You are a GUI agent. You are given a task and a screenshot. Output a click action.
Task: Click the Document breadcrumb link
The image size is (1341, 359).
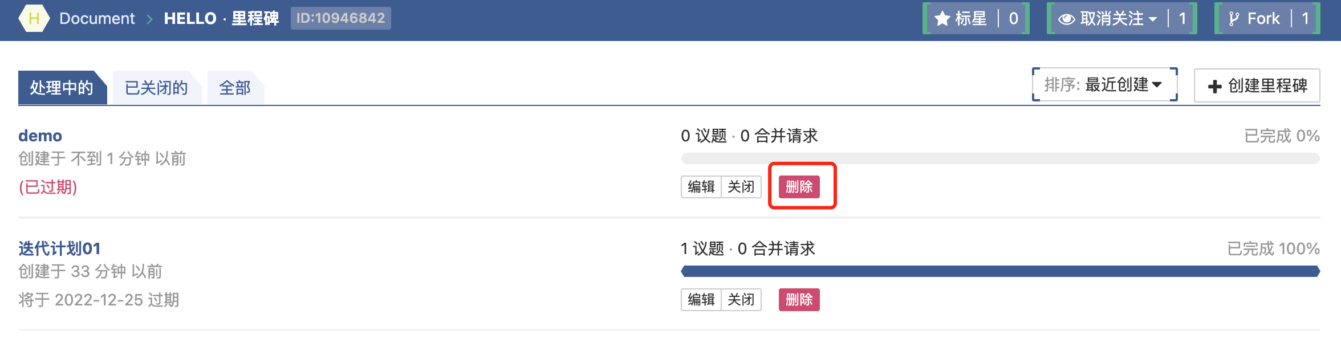[x=97, y=19]
